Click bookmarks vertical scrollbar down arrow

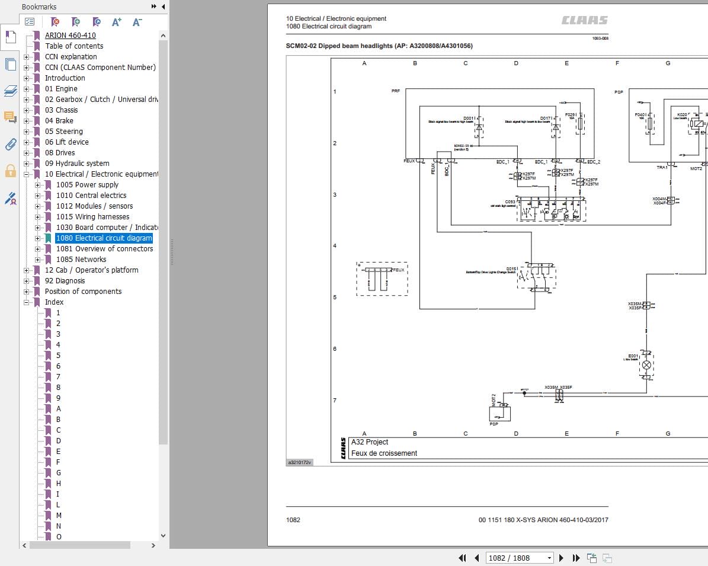pyautogui.click(x=163, y=536)
